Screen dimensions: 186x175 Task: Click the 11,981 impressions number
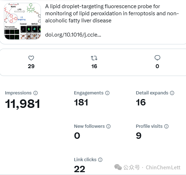point(22,104)
